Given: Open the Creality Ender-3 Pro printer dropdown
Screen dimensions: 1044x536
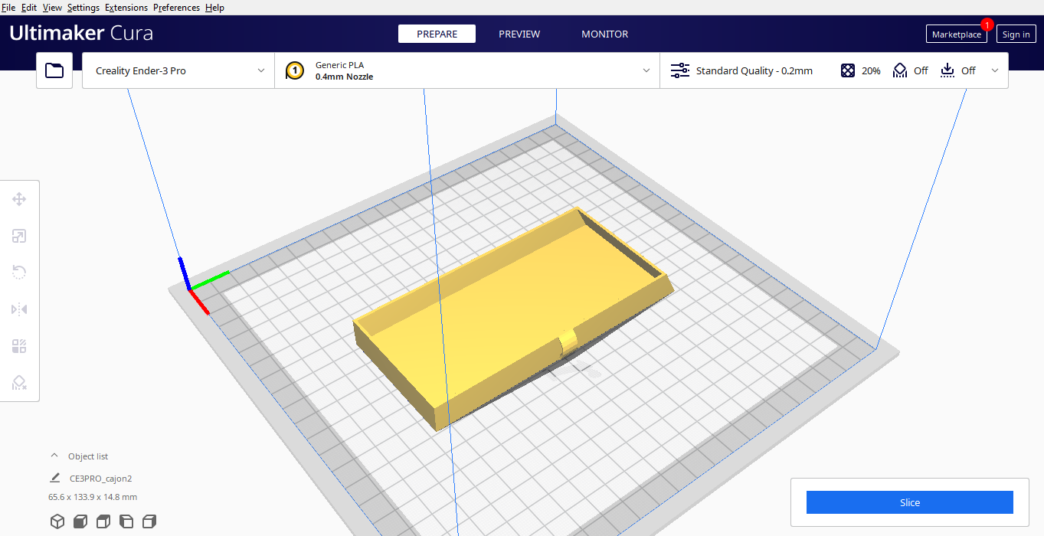Looking at the screenshot, I should 178,70.
